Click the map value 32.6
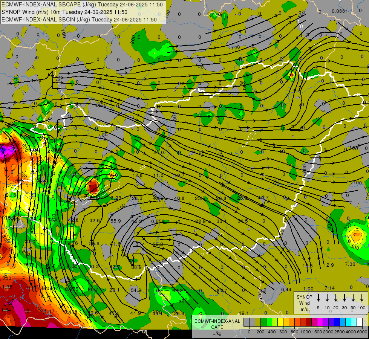This screenshot has width=369, height=339. pyautogui.click(x=95, y=220)
